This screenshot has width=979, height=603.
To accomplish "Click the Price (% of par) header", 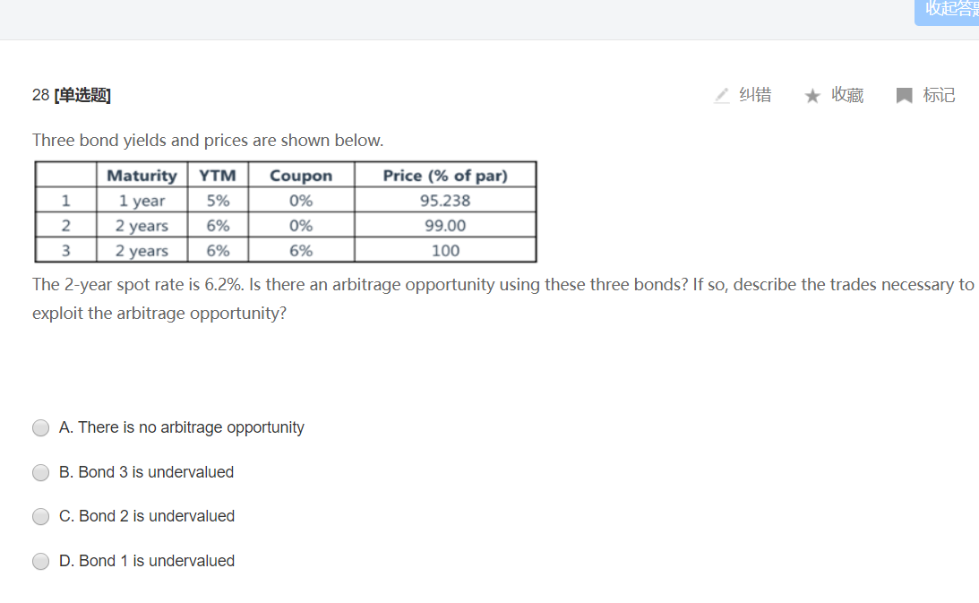I will coord(445,176).
